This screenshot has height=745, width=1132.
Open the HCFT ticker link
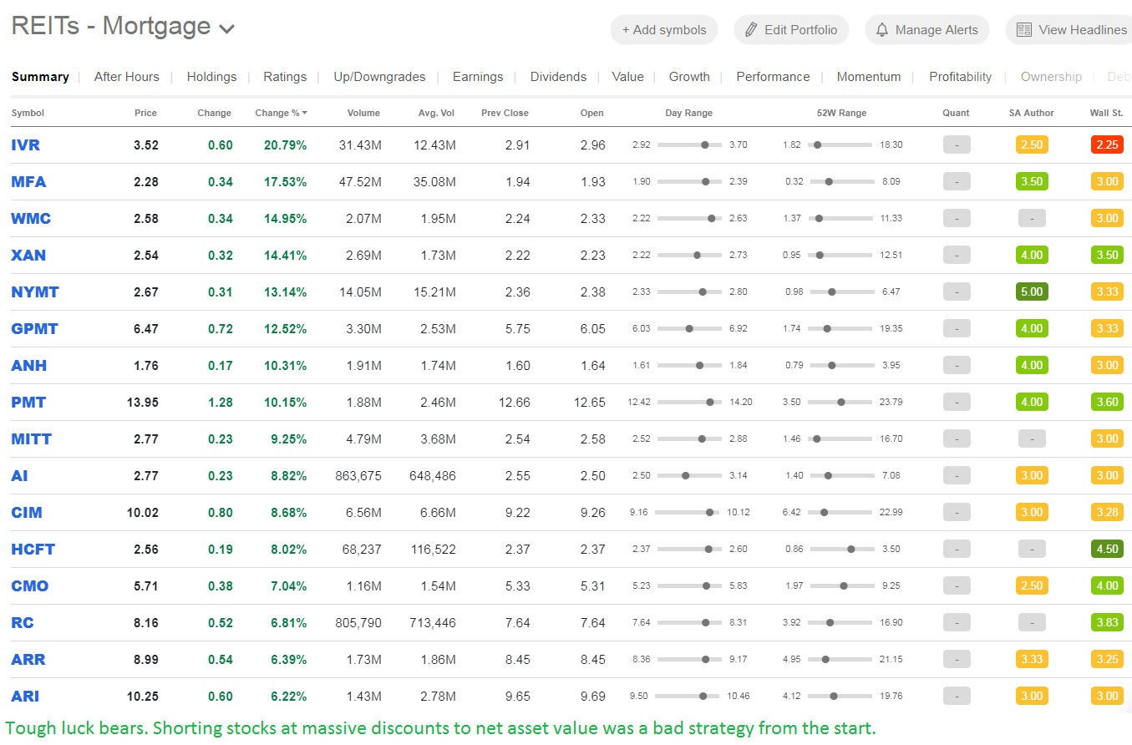pos(33,550)
